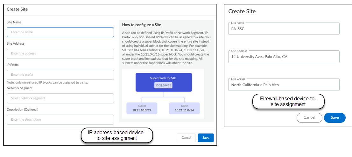Click the Site Name input in left dialog

tap(60, 32)
